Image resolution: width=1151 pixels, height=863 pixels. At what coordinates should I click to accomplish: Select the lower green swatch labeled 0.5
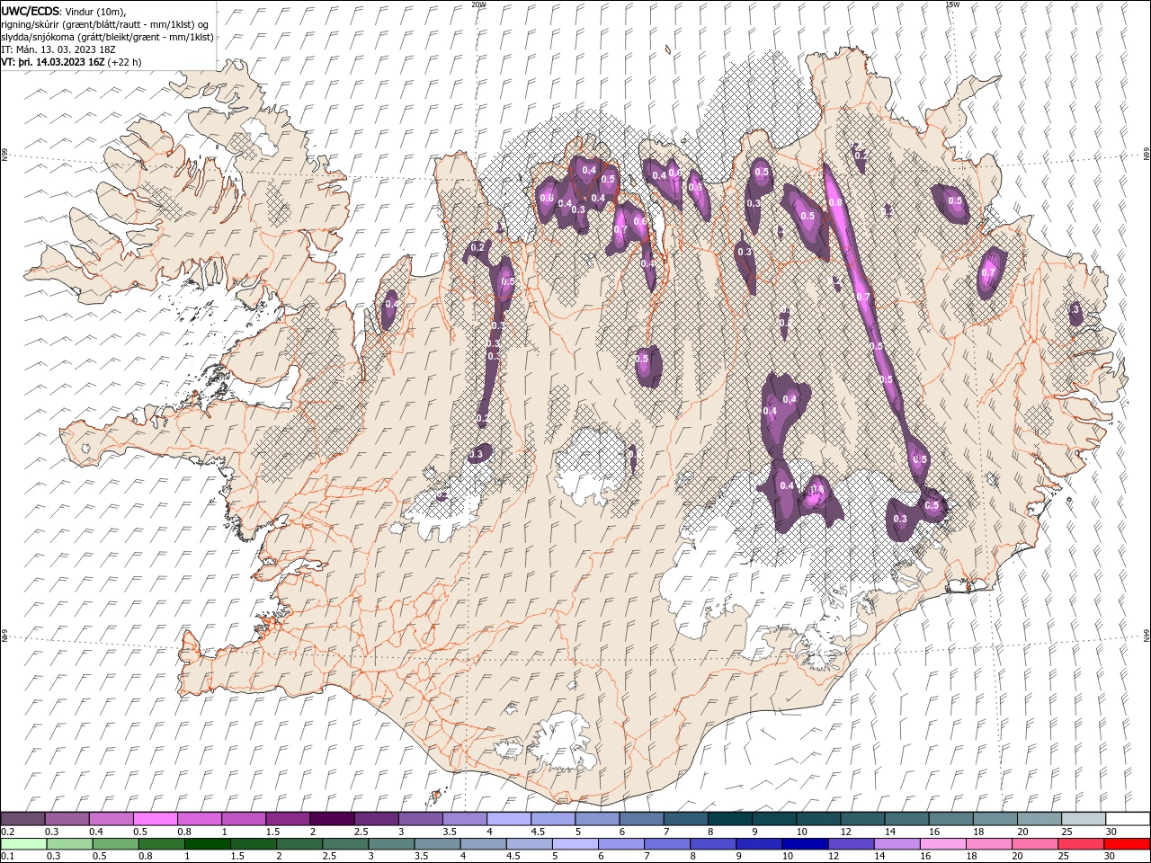115,844
